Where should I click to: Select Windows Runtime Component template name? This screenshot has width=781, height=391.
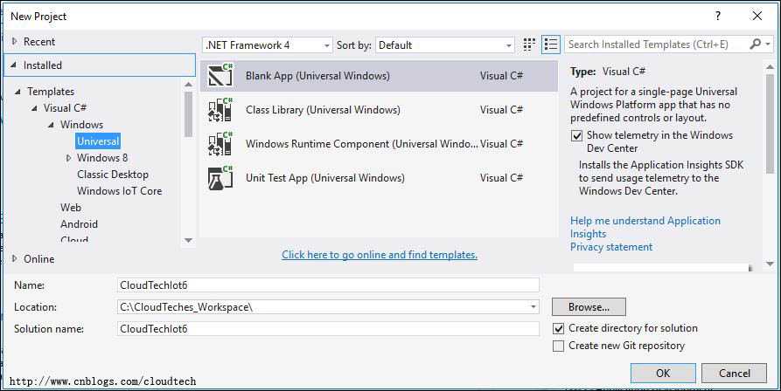tap(362, 144)
